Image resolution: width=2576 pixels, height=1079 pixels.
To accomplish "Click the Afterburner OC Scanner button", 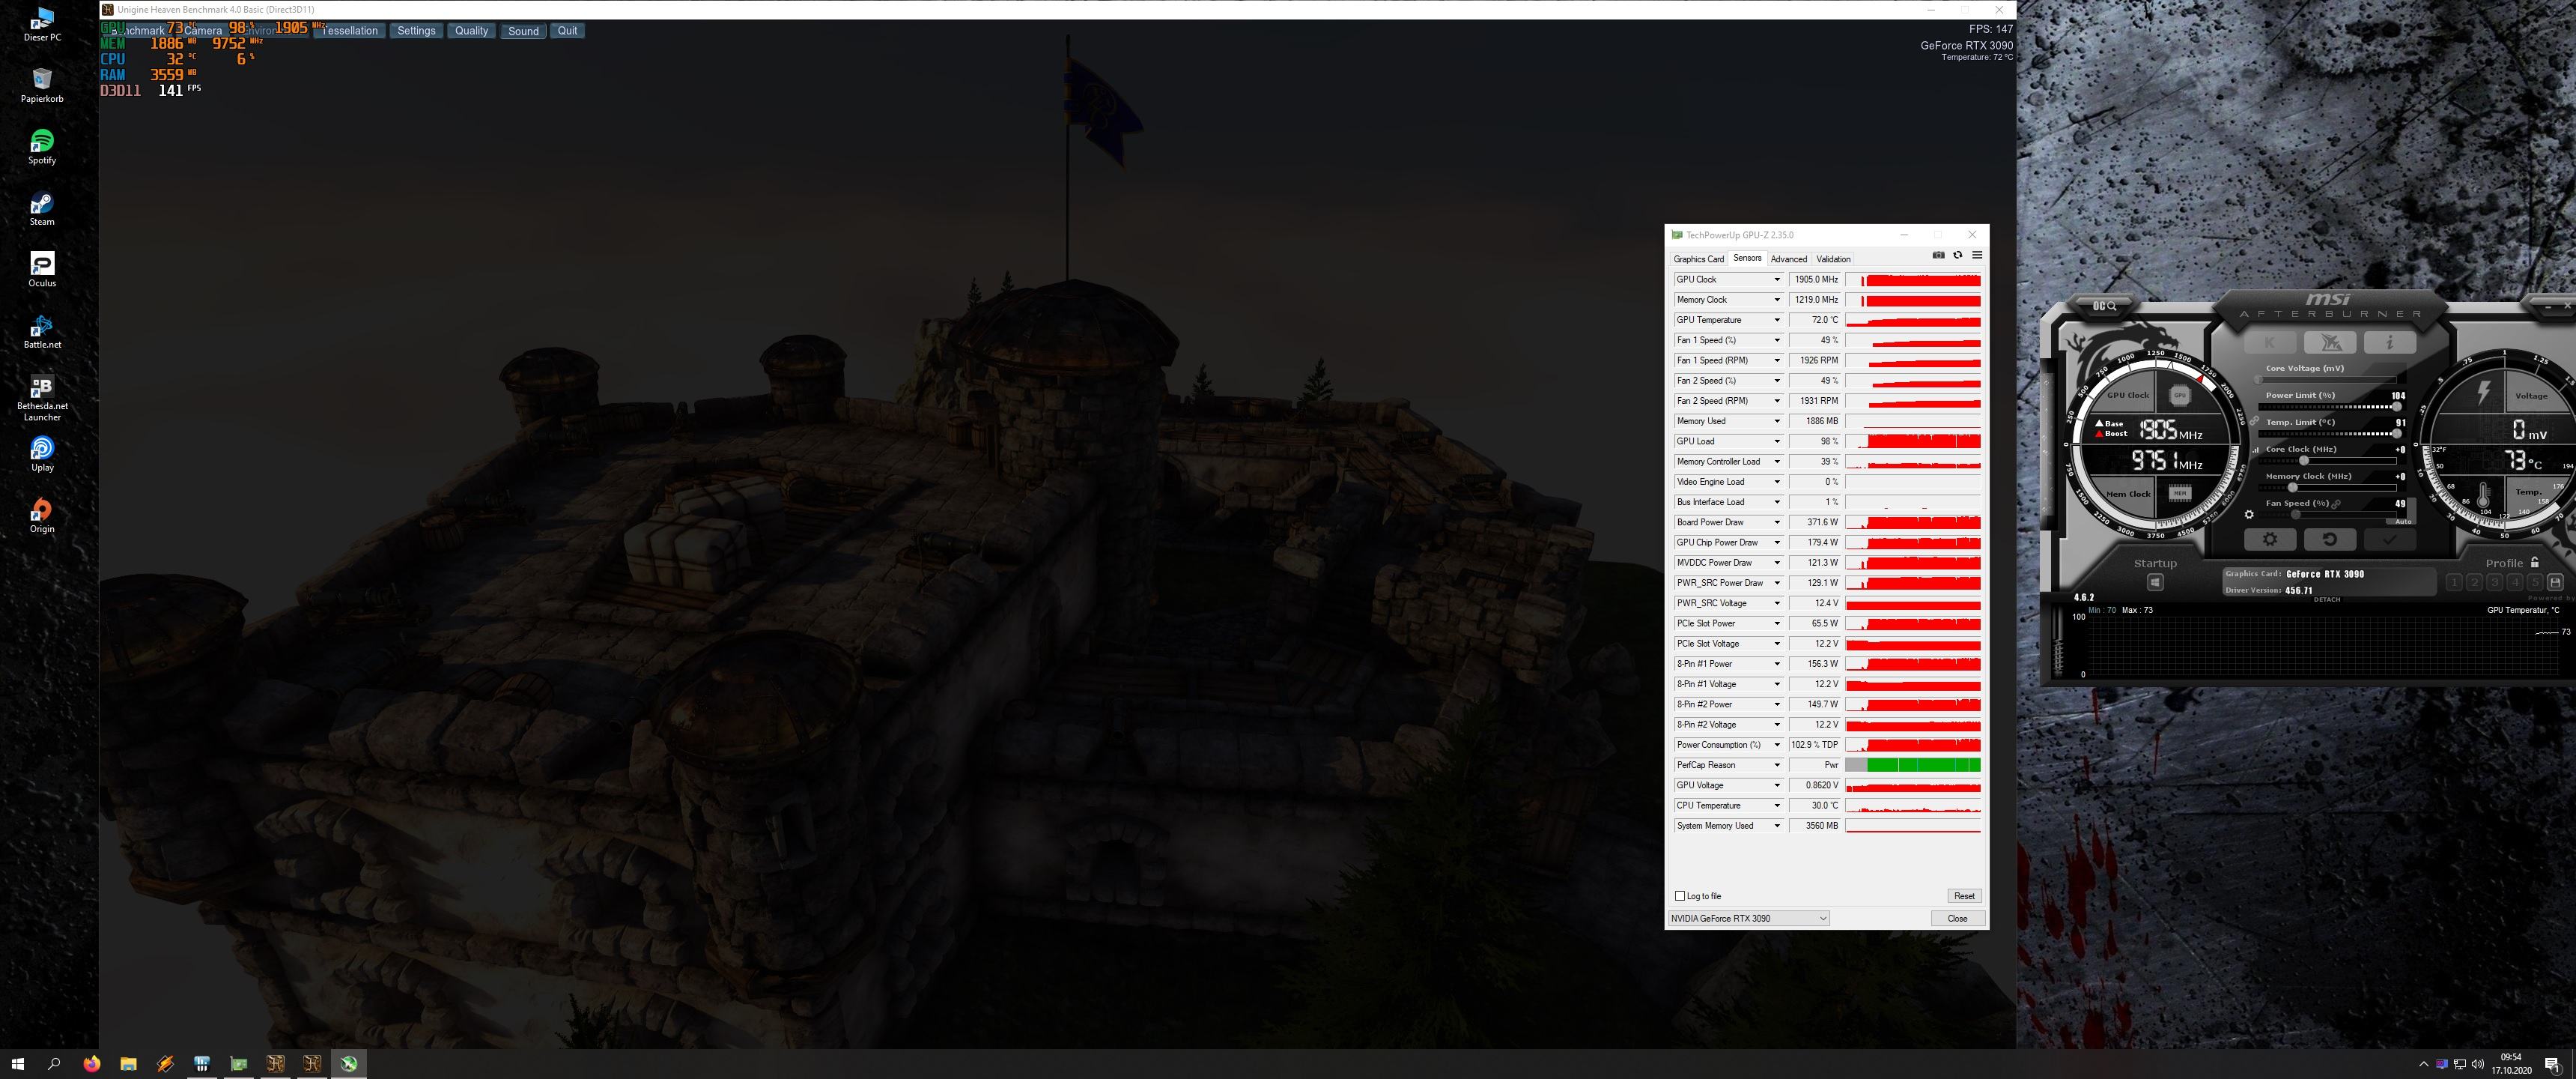I will (x=2105, y=305).
